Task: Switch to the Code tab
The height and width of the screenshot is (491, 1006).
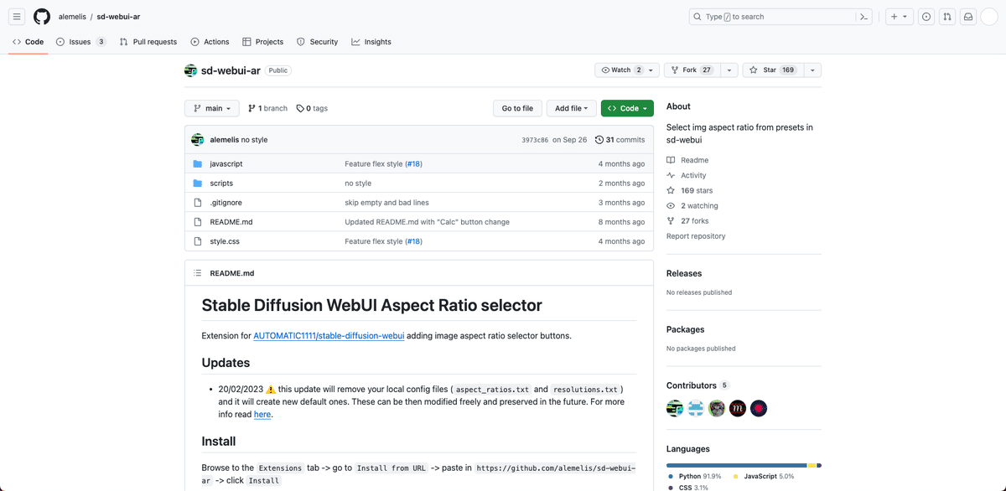Action: tap(28, 42)
